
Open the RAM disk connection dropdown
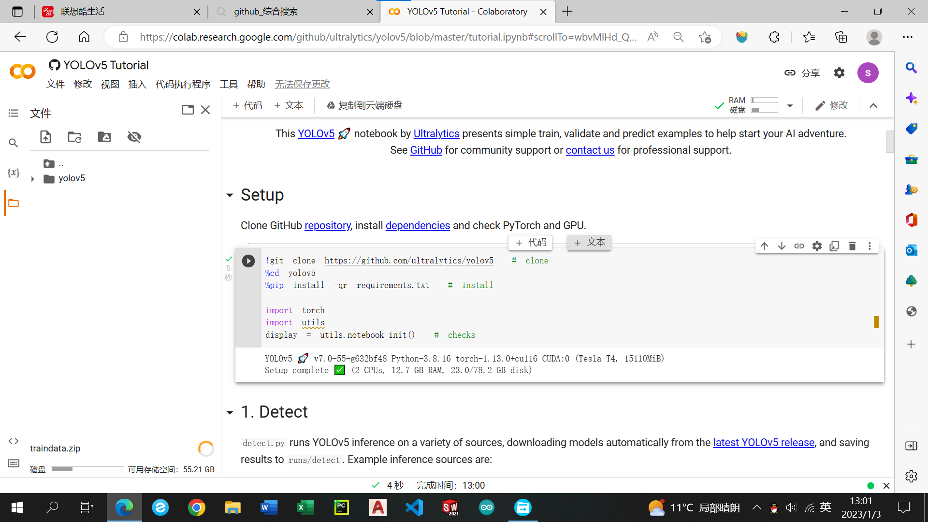tap(790, 105)
